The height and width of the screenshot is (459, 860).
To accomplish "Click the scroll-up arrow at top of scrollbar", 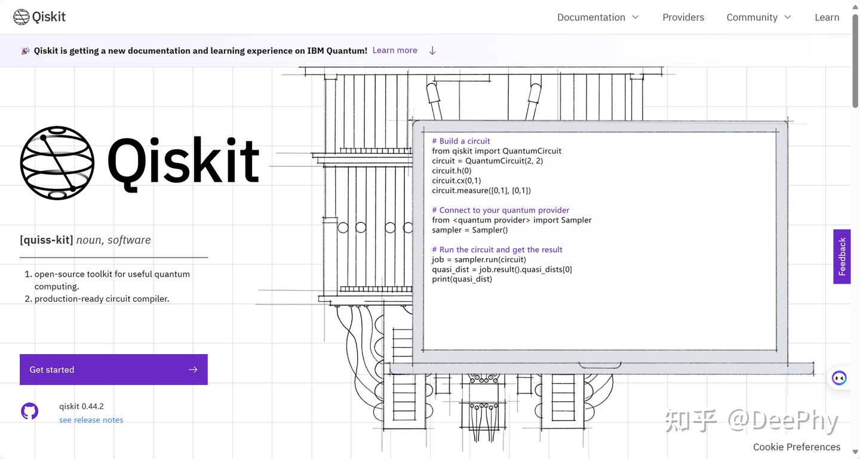I will (x=855, y=7).
